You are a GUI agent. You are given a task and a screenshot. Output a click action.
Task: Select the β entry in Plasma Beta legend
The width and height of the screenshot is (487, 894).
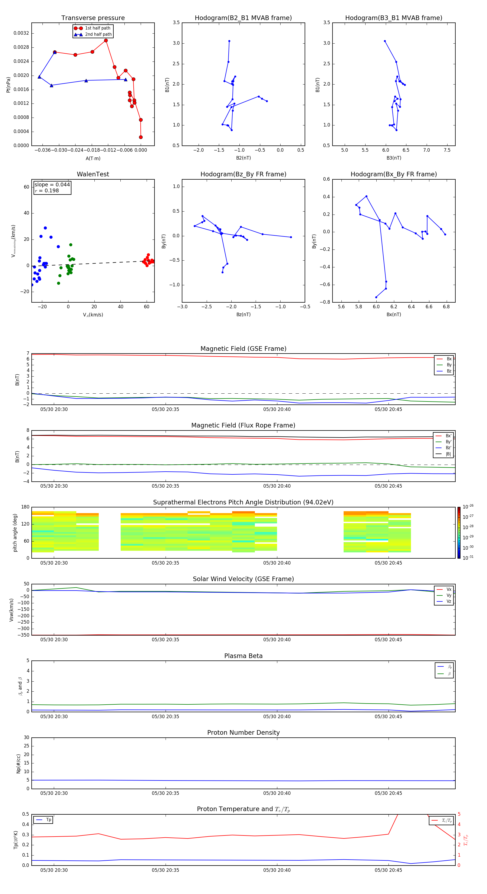[444, 674]
